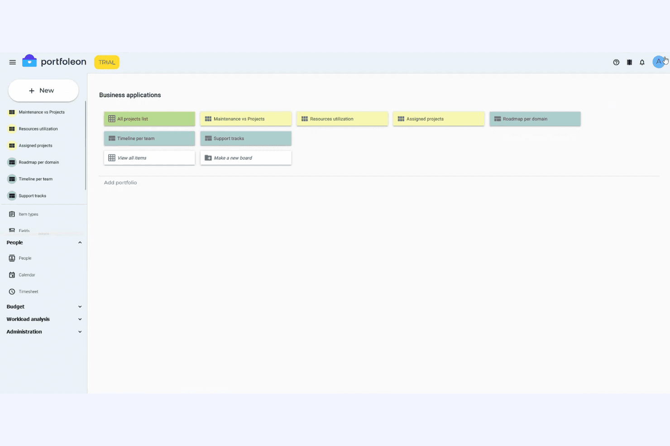Image resolution: width=670 pixels, height=446 pixels.
Task: Click the View all items card
Action: [149, 158]
